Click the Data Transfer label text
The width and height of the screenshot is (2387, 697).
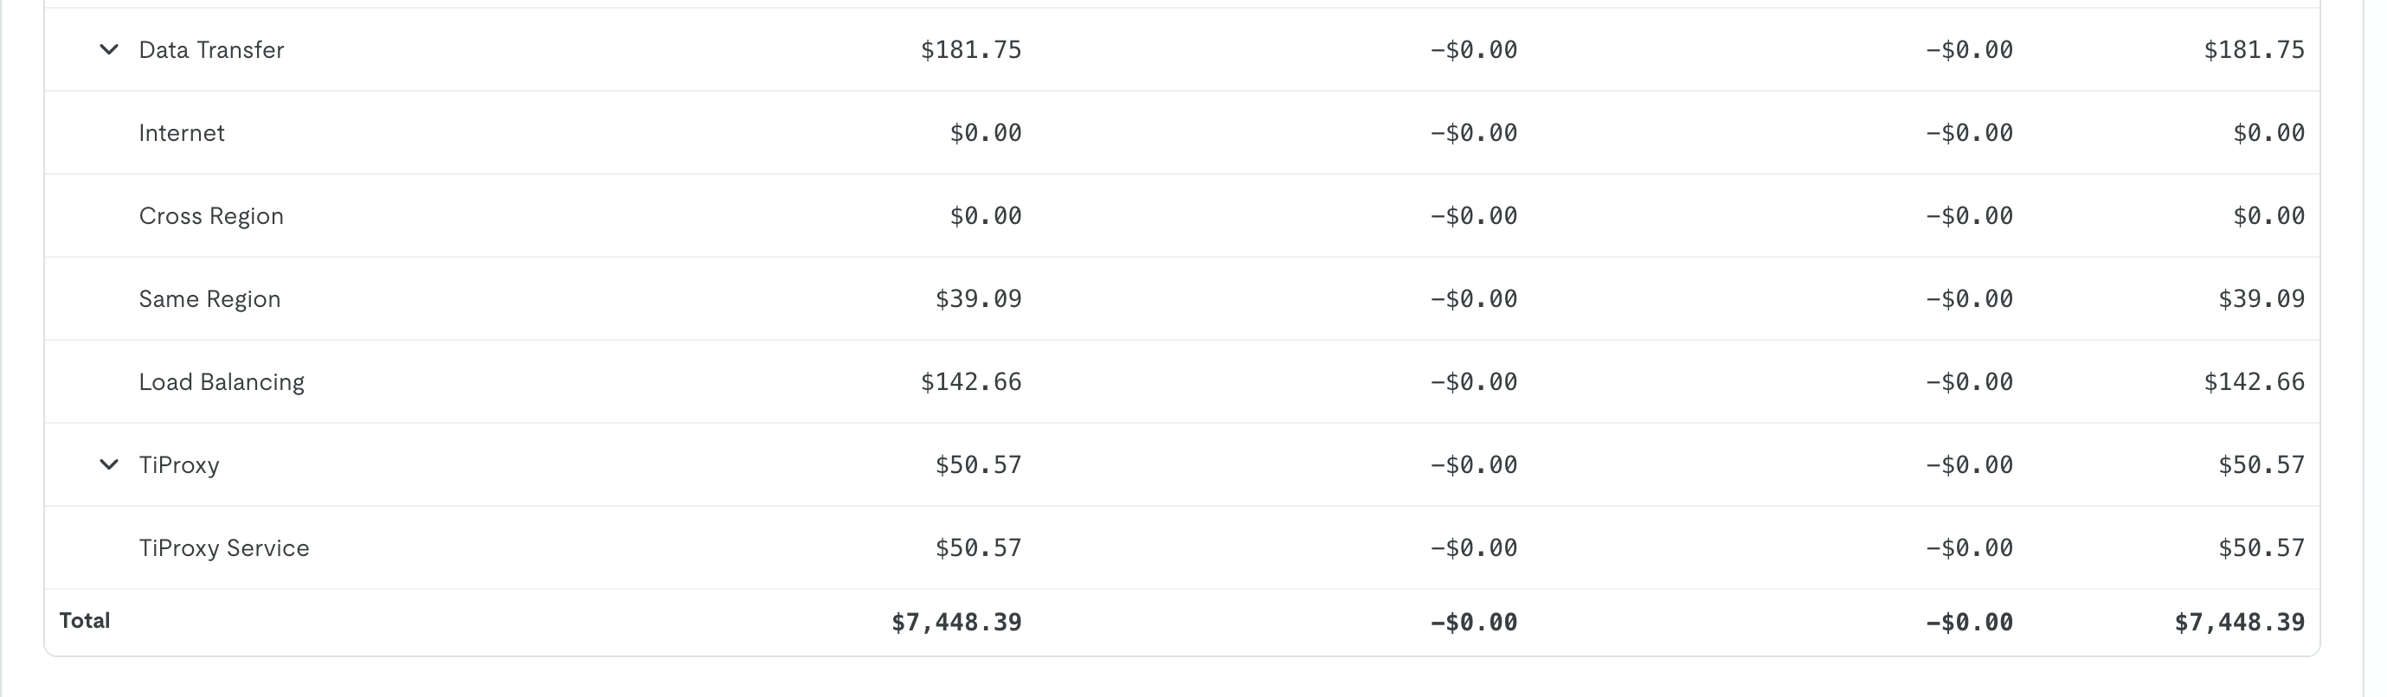(x=211, y=50)
